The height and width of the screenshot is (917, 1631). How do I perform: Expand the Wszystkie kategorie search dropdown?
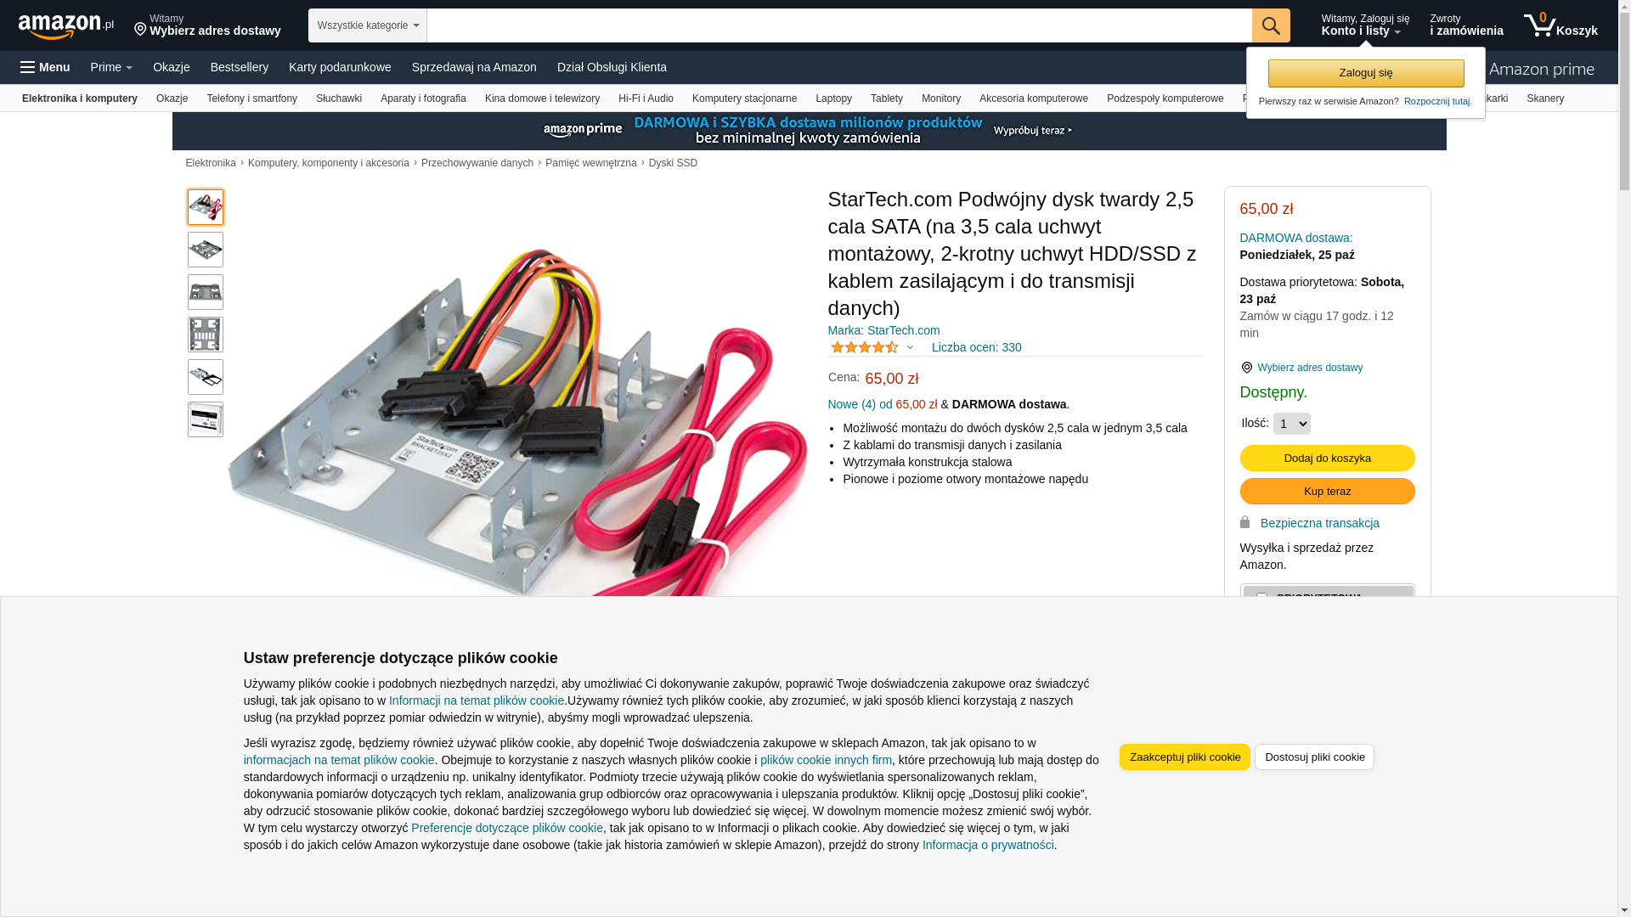pyautogui.click(x=368, y=25)
